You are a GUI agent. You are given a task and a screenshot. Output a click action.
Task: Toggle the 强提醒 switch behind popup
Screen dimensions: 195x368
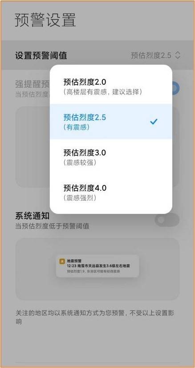pos(175,89)
